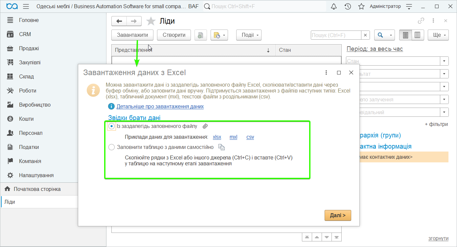
Task: Open Кошти section in sidebar
Action: point(26,119)
